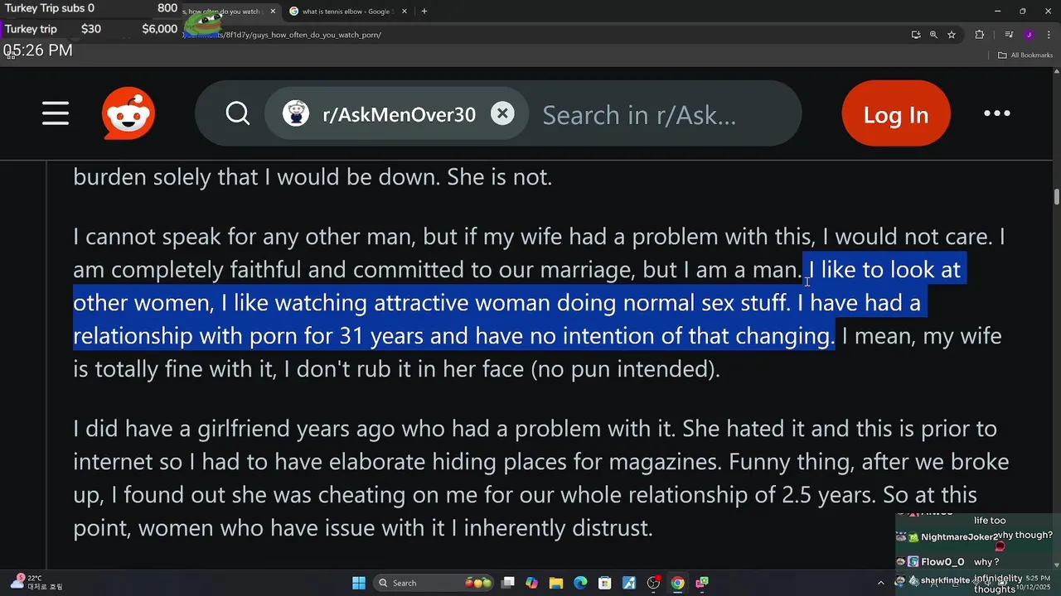Open a new Chrome tab
This screenshot has height=596, width=1061.
pyautogui.click(x=424, y=12)
